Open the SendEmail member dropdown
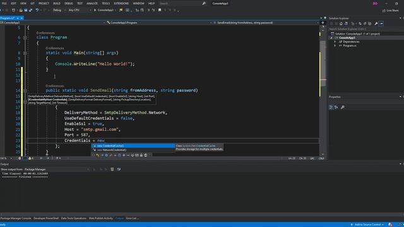This screenshot has height=227, width=404. click(x=266, y=23)
